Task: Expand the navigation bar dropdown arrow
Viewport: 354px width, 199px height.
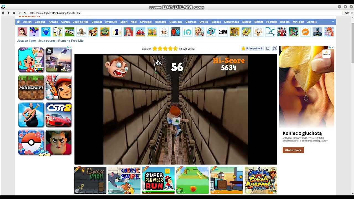Action: click(333, 22)
